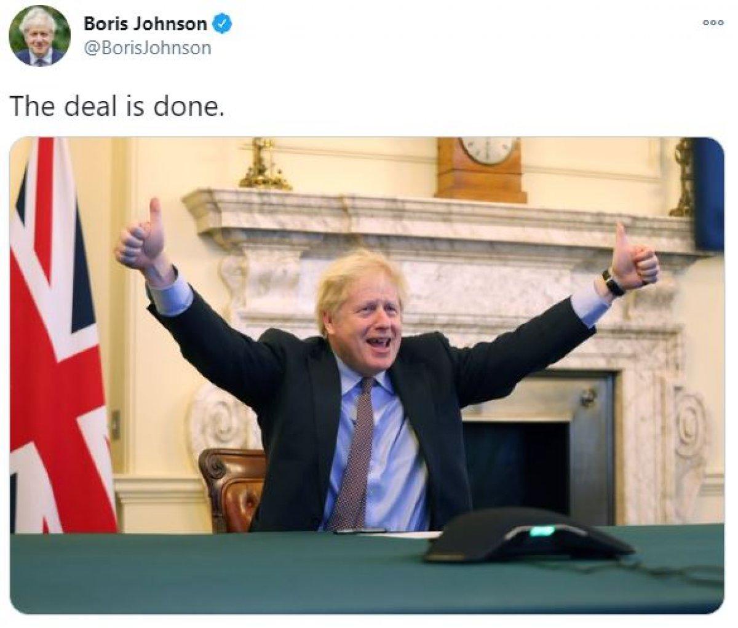Click the profile avatar picture
The image size is (738, 628).
click(x=39, y=36)
